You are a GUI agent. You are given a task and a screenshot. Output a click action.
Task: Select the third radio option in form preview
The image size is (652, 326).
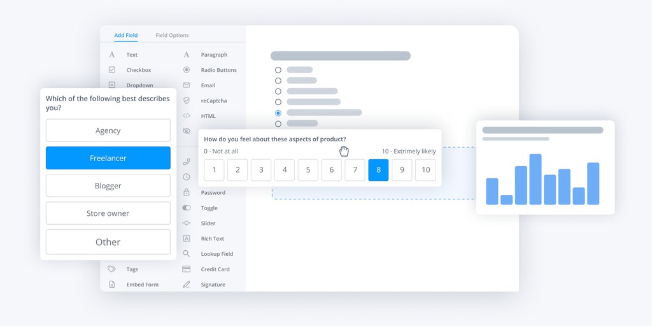[x=278, y=91]
